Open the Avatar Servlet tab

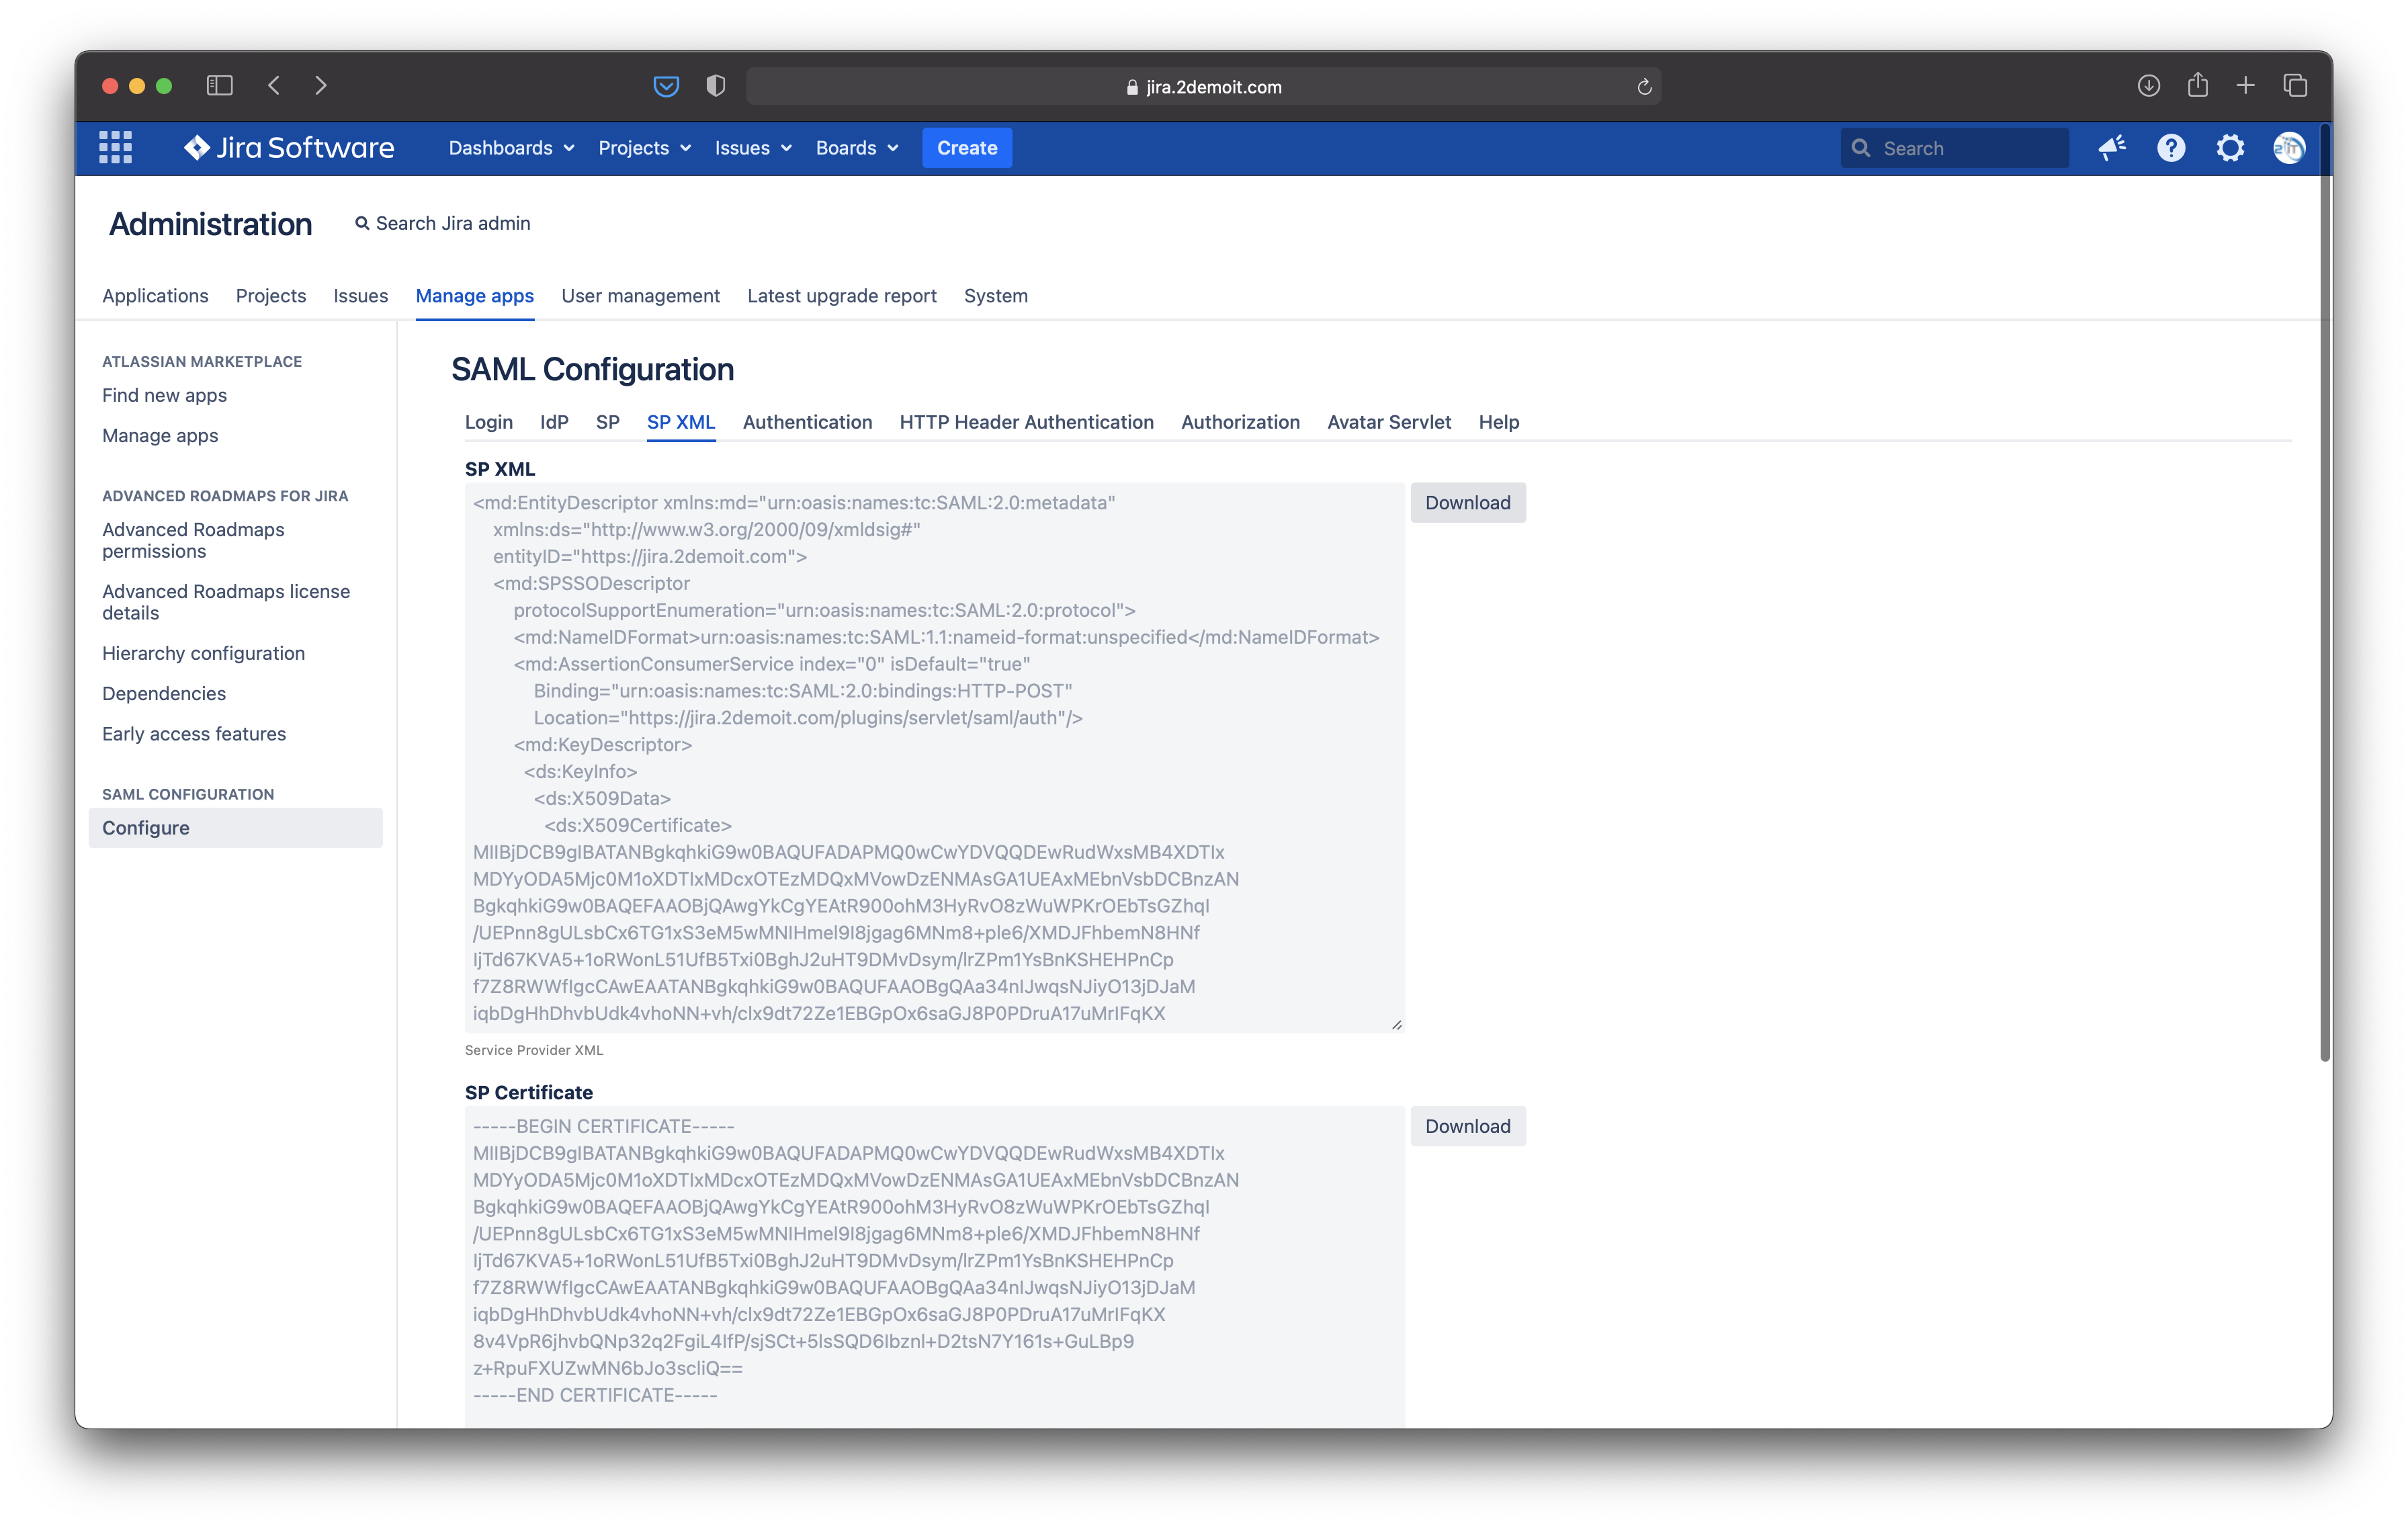tap(1389, 422)
